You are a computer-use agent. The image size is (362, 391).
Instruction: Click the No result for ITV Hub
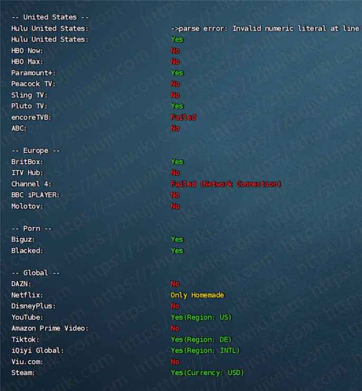point(175,173)
